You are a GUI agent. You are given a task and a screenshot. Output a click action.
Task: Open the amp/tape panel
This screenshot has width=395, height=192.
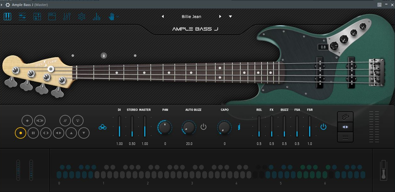click(x=52, y=16)
